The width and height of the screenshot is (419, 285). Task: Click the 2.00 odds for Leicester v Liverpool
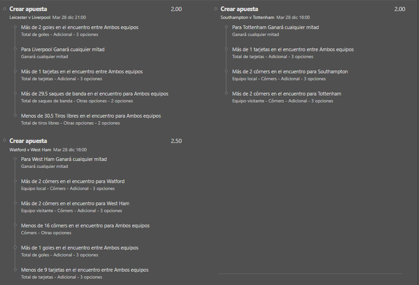click(x=176, y=9)
